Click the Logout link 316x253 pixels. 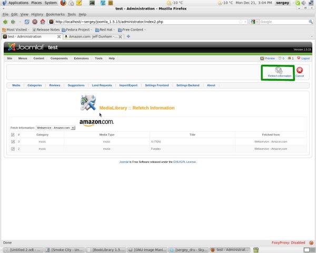coord(305,59)
